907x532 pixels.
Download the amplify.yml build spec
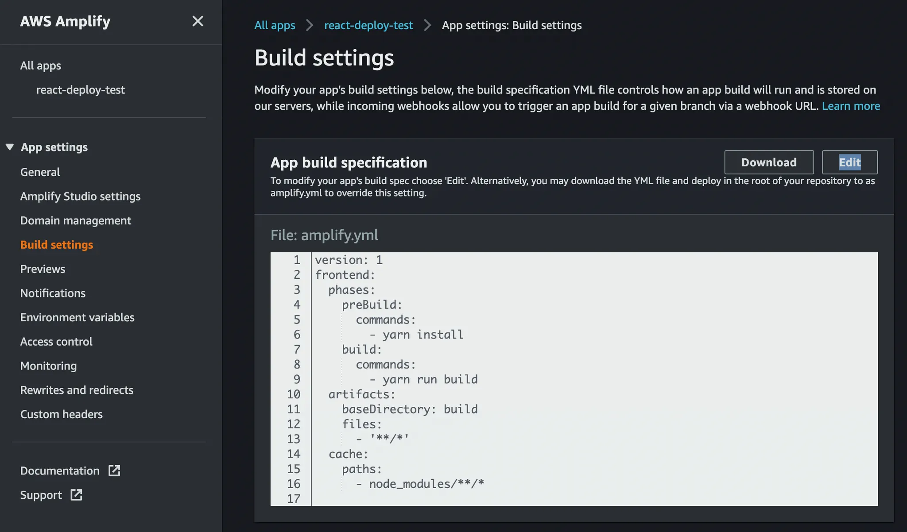pyautogui.click(x=768, y=162)
